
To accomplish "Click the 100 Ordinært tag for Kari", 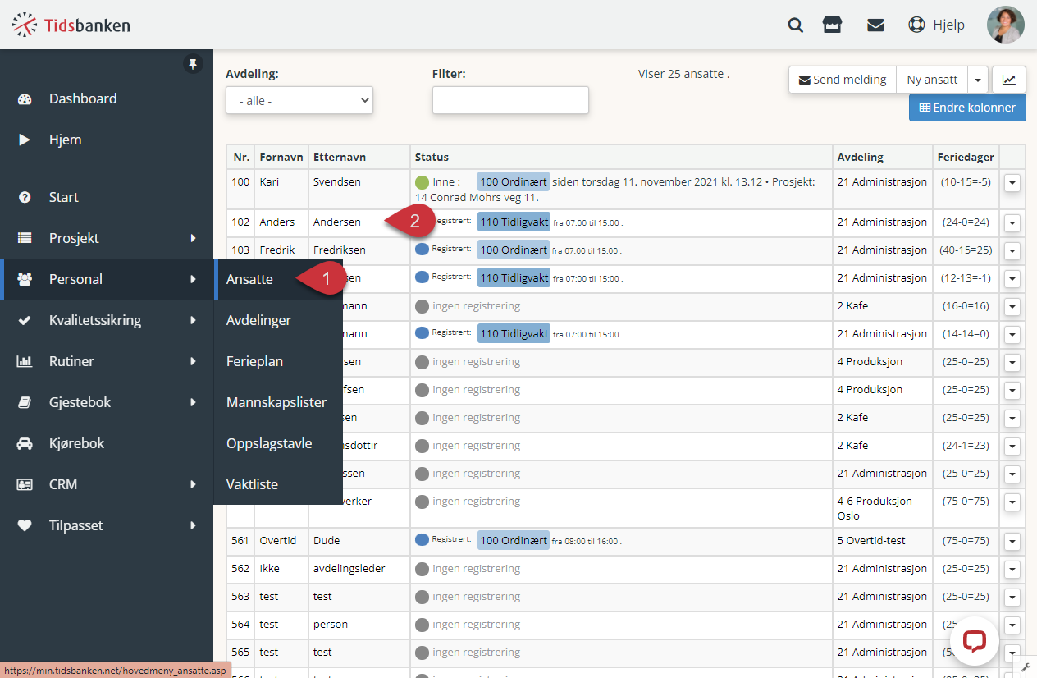I will pyautogui.click(x=514, y=181).
